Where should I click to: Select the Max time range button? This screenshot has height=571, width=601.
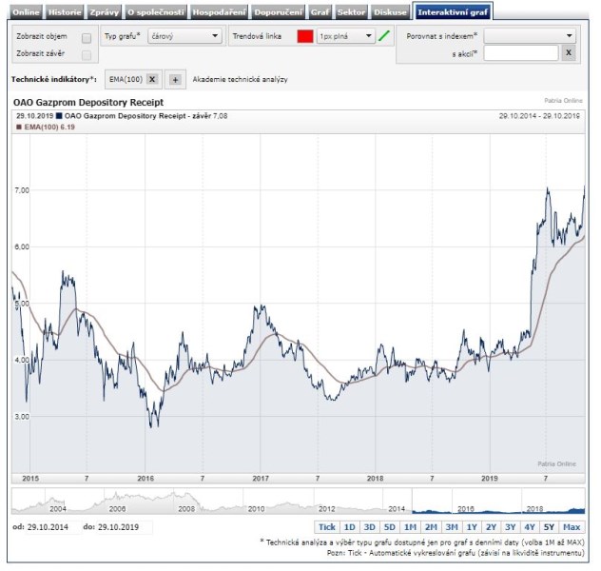572,526
